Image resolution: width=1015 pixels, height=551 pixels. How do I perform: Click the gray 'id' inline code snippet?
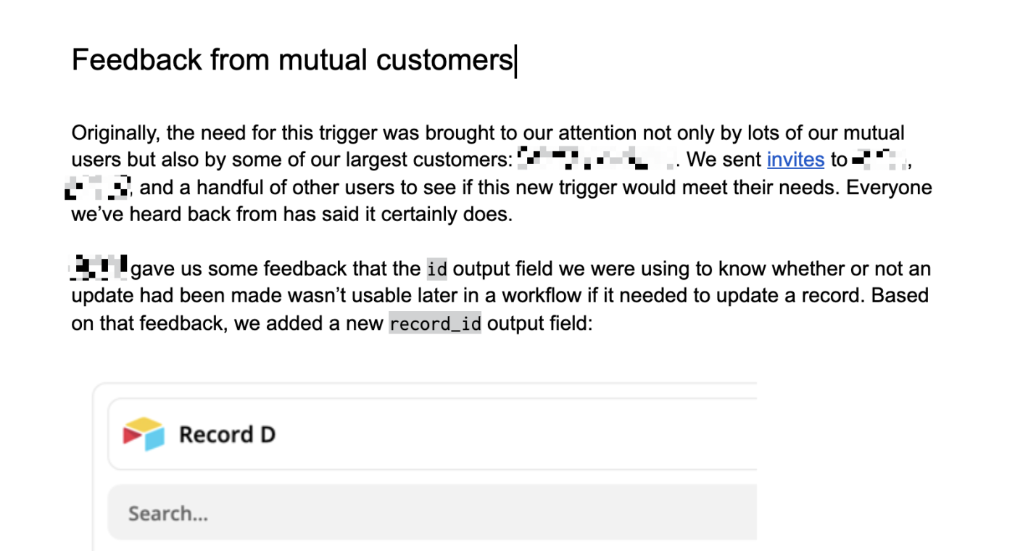point(436,270)
